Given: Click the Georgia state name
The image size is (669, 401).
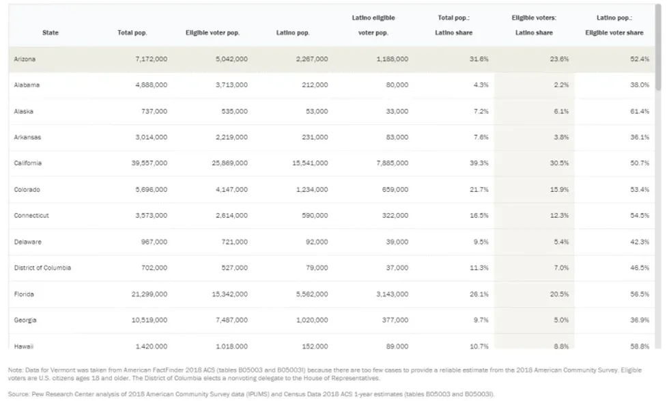Looking at the screenshot, I should [x=25, y=320].
